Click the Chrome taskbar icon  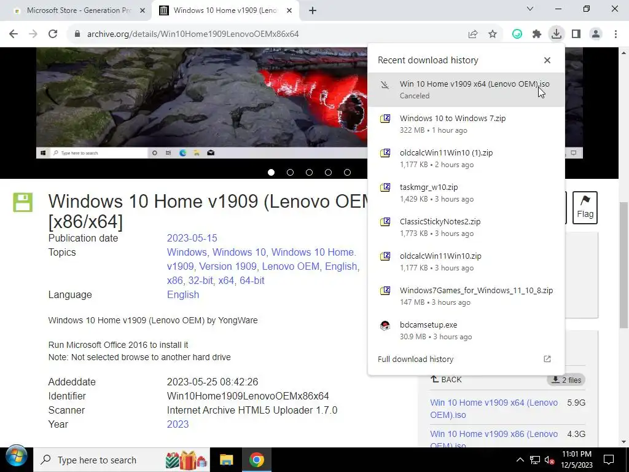pos(257,460)
